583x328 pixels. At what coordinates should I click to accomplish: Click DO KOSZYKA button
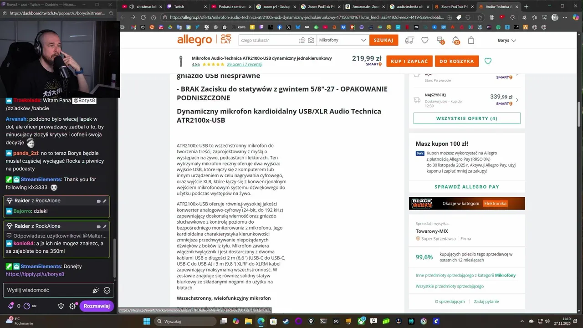[x=457, y=61]
